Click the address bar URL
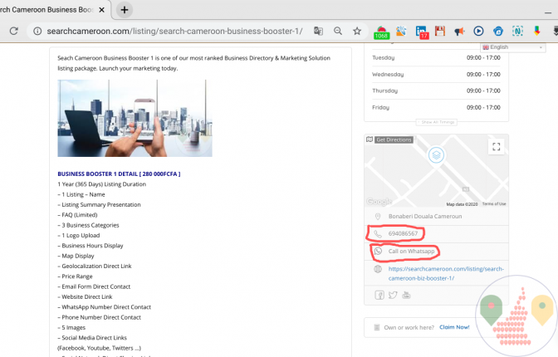 point(174,32)
